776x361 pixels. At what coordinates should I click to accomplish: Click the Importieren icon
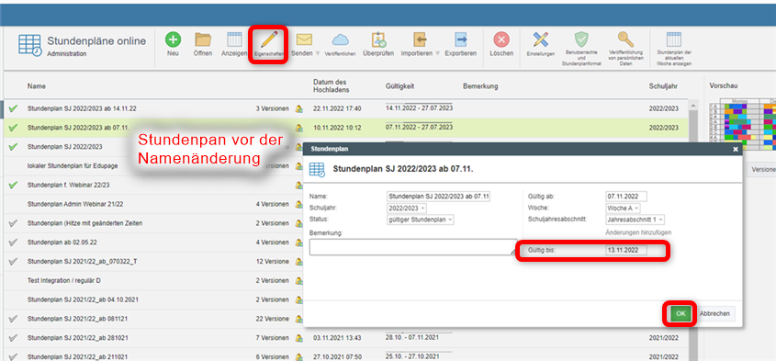coord(420,40)
